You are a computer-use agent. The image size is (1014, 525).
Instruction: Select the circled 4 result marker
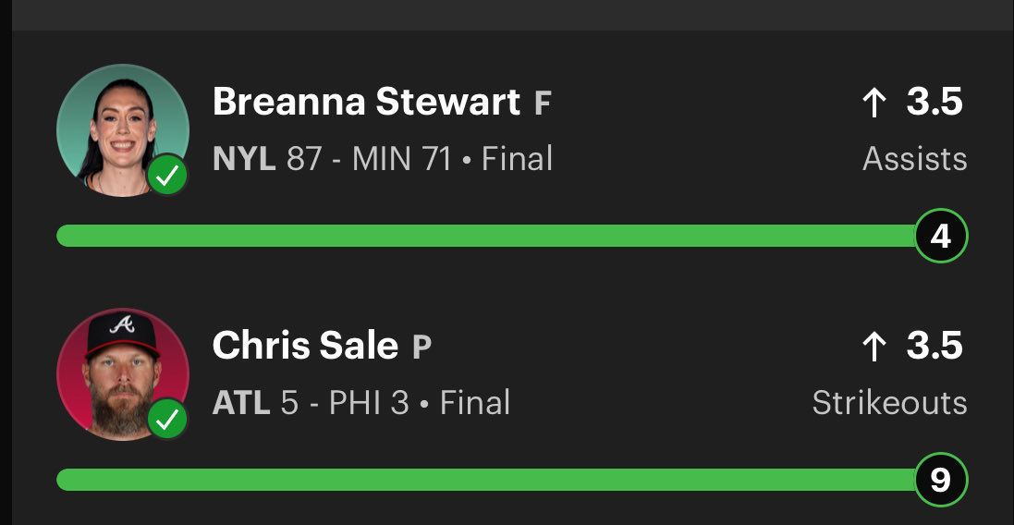click(x=941, y=236)
